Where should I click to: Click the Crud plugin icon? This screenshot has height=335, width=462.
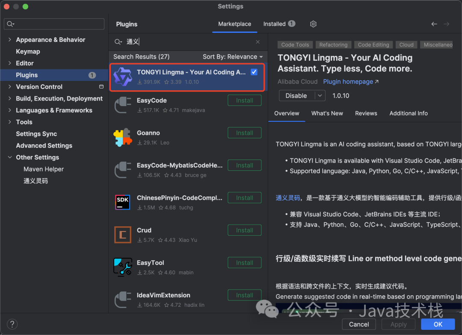[123, 234]
